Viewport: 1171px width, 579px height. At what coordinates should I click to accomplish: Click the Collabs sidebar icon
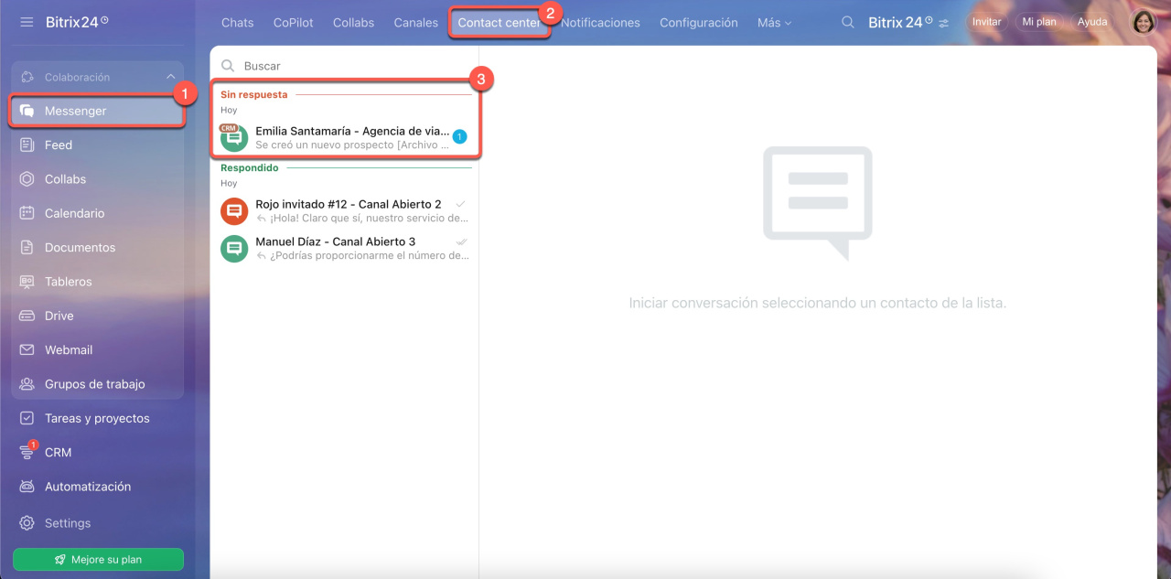(x=27, y=179)
